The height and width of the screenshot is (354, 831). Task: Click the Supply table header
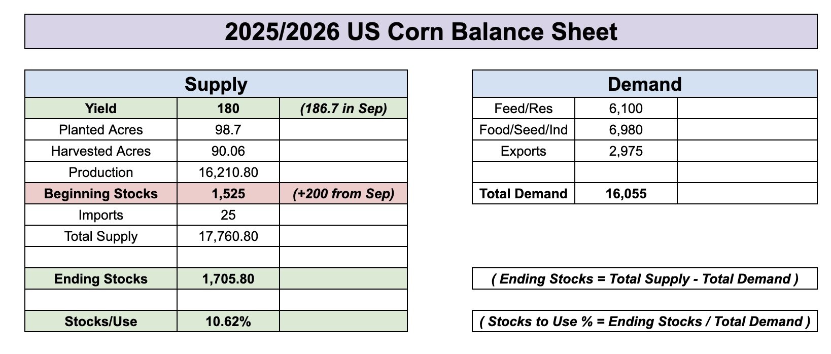click(x=216, y=84)
